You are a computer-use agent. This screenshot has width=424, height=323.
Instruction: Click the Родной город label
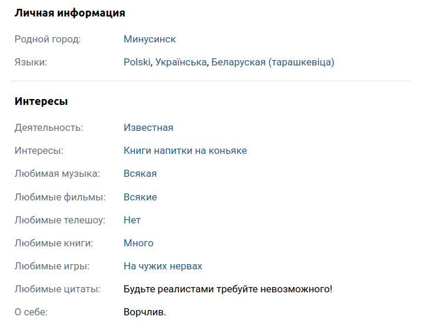pos(48,39)
